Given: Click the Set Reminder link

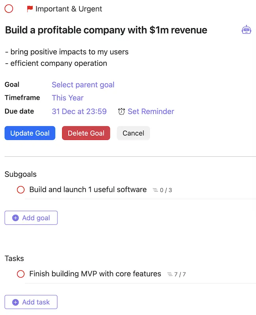Looking at the screenshot, I should click(151, 111).
